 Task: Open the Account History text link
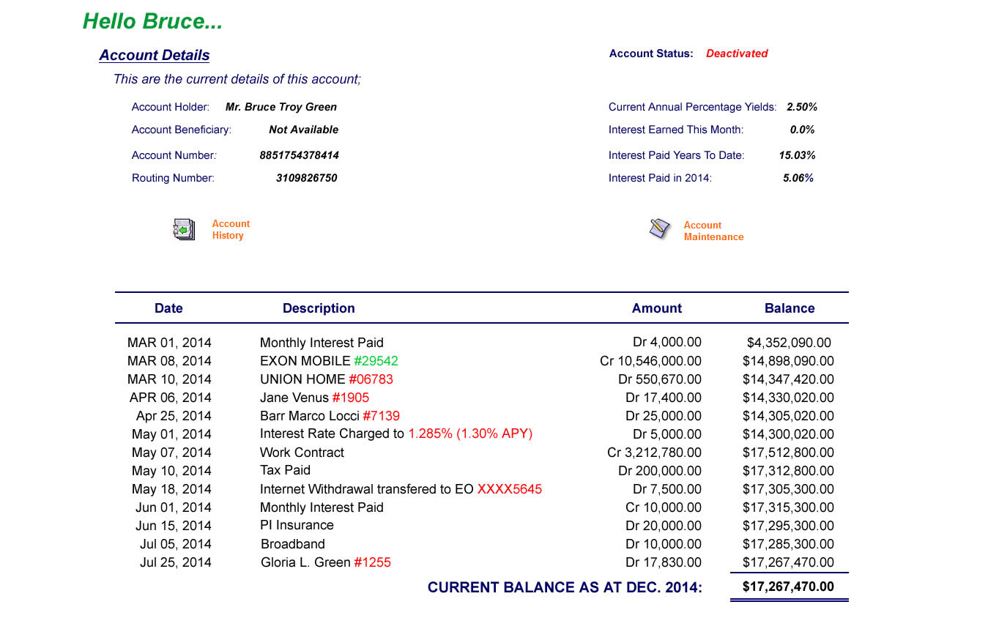coord(230,230)
